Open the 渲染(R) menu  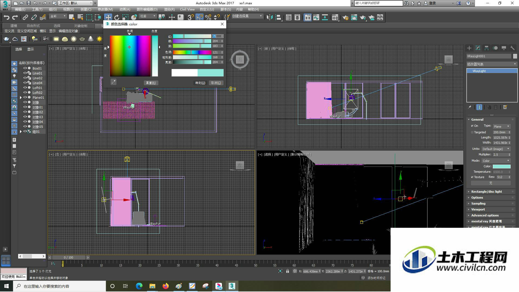point(169,9)
